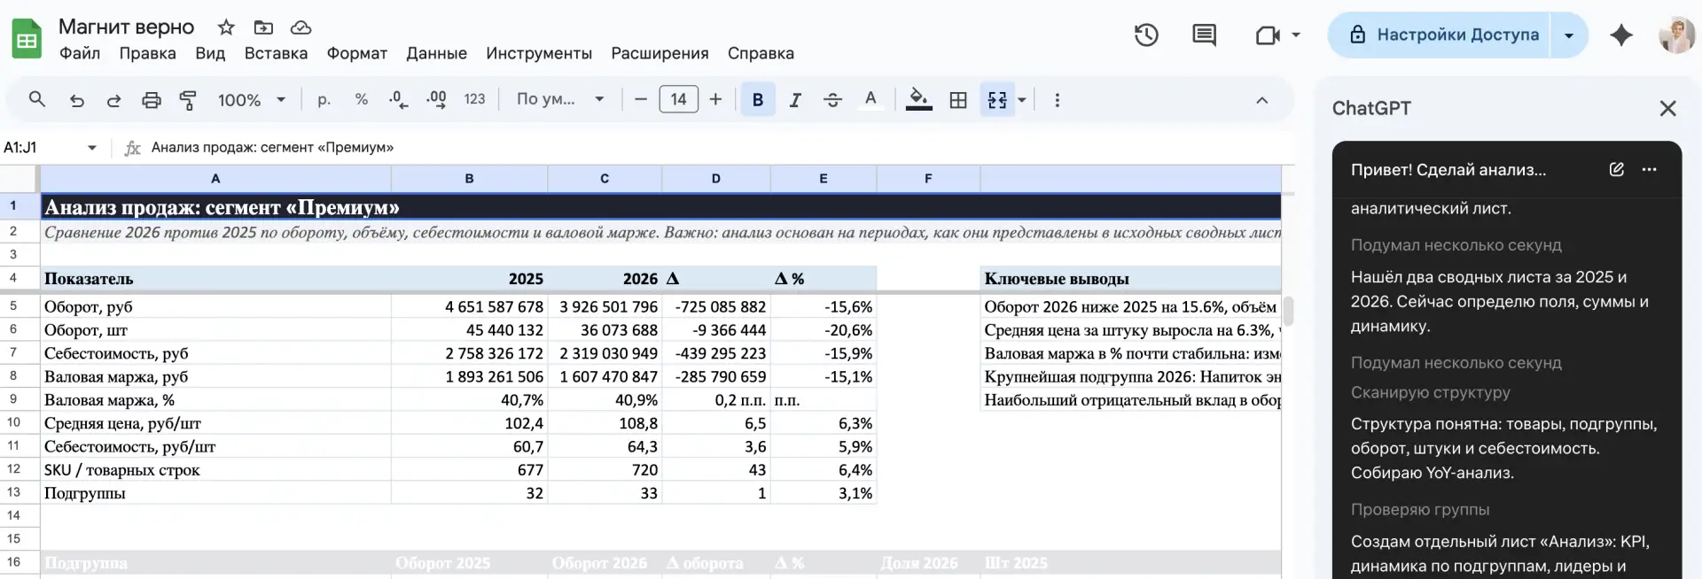1702x579 pixels.
Task: Activate the paint format tool
Action: [188, 100]
